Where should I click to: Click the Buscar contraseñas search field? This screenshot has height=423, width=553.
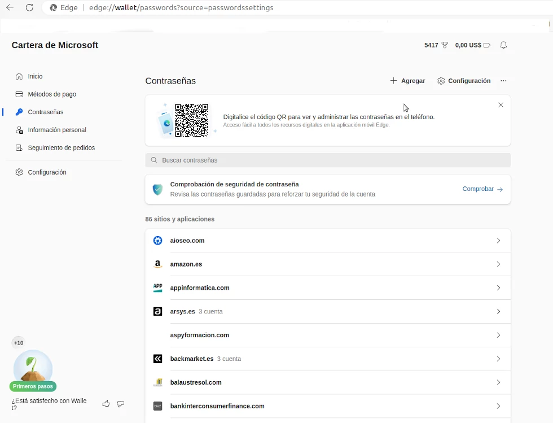[327, 160]
